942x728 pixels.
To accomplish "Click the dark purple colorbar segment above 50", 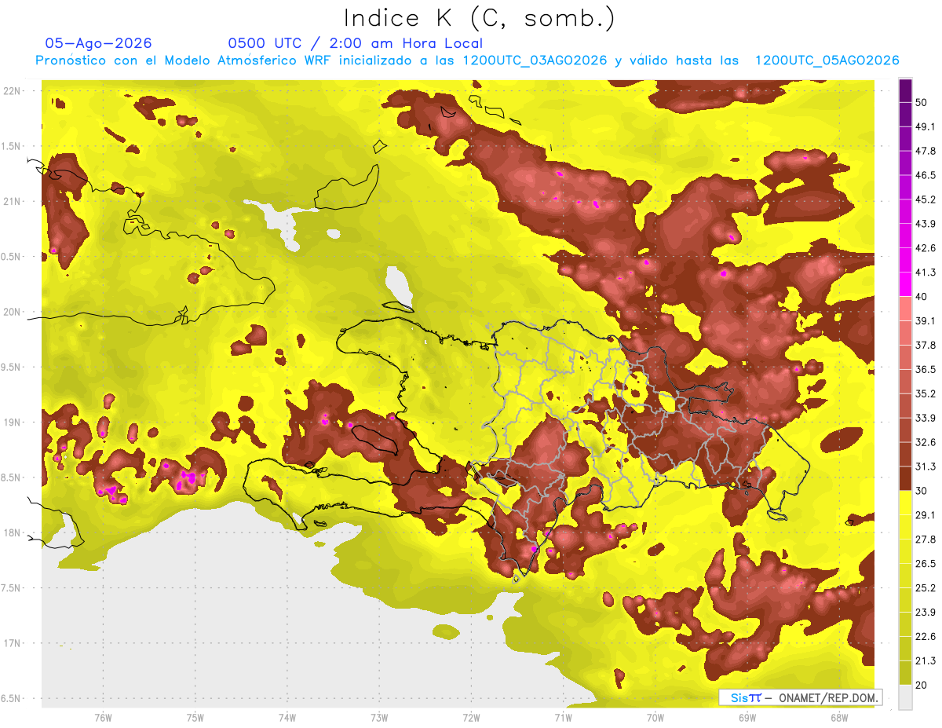I will pyautogui.click(x=905, y=90).
